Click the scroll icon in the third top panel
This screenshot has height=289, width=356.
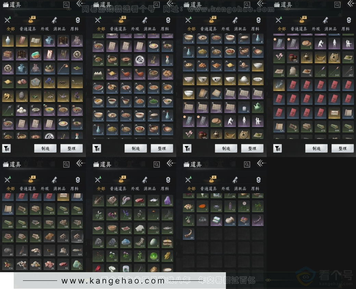235,20
